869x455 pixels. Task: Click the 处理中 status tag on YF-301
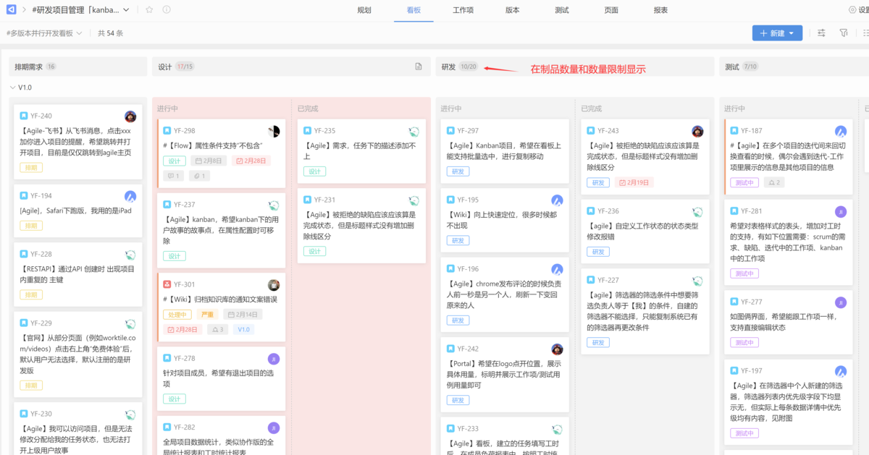(x=177, y=315)
